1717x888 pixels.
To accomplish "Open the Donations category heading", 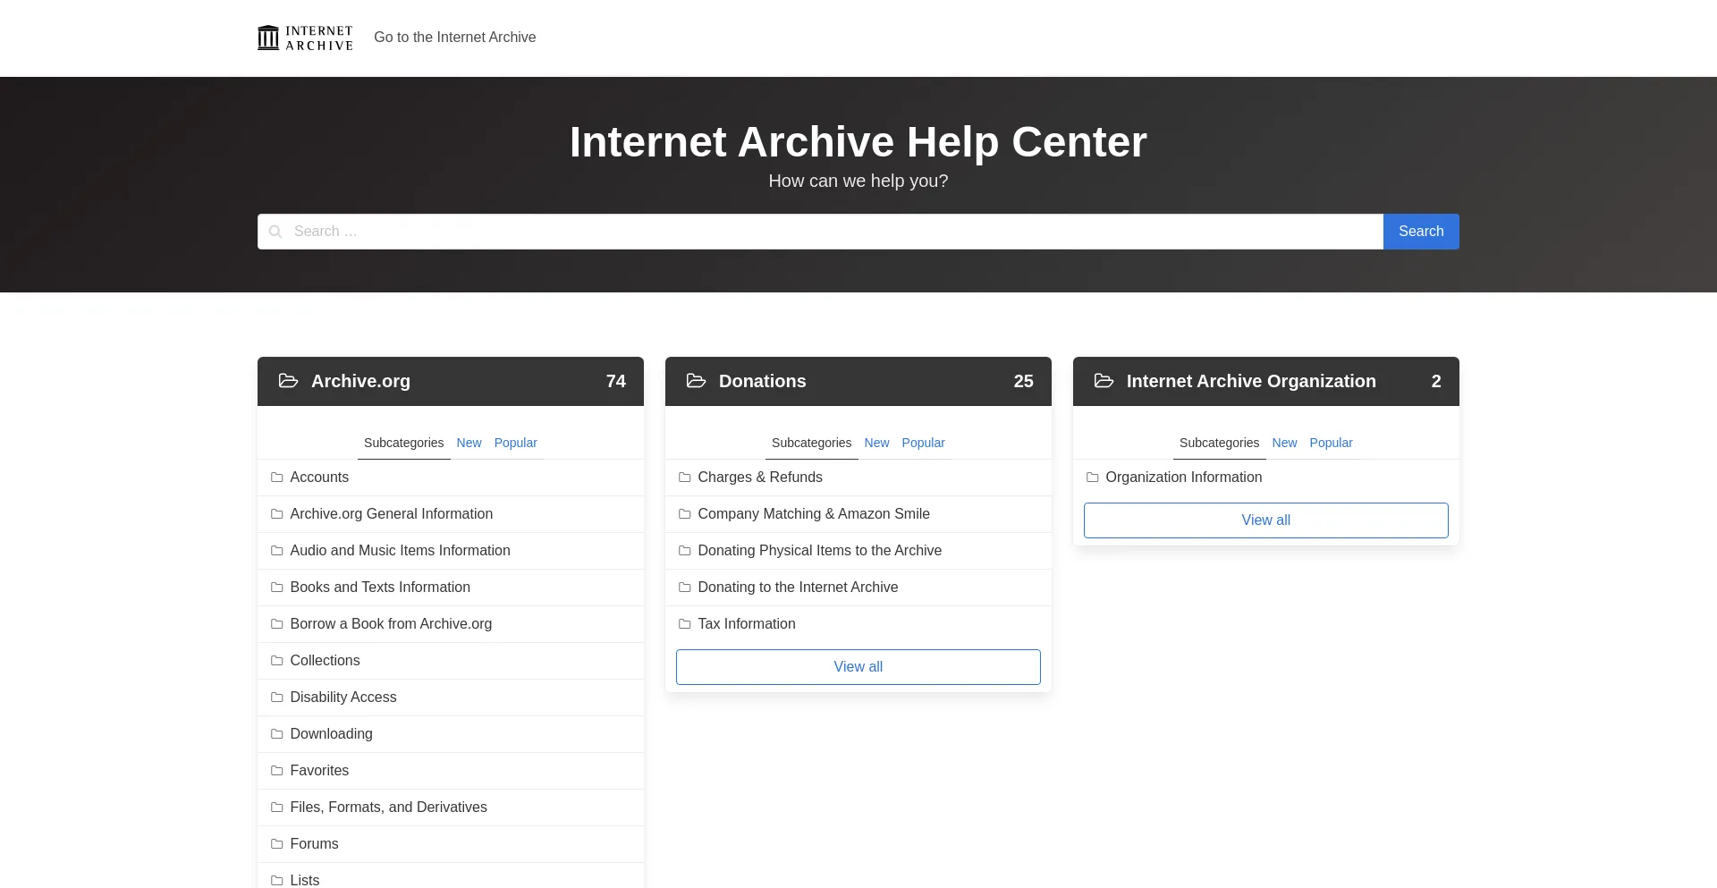I will click(x=763, y=381).
